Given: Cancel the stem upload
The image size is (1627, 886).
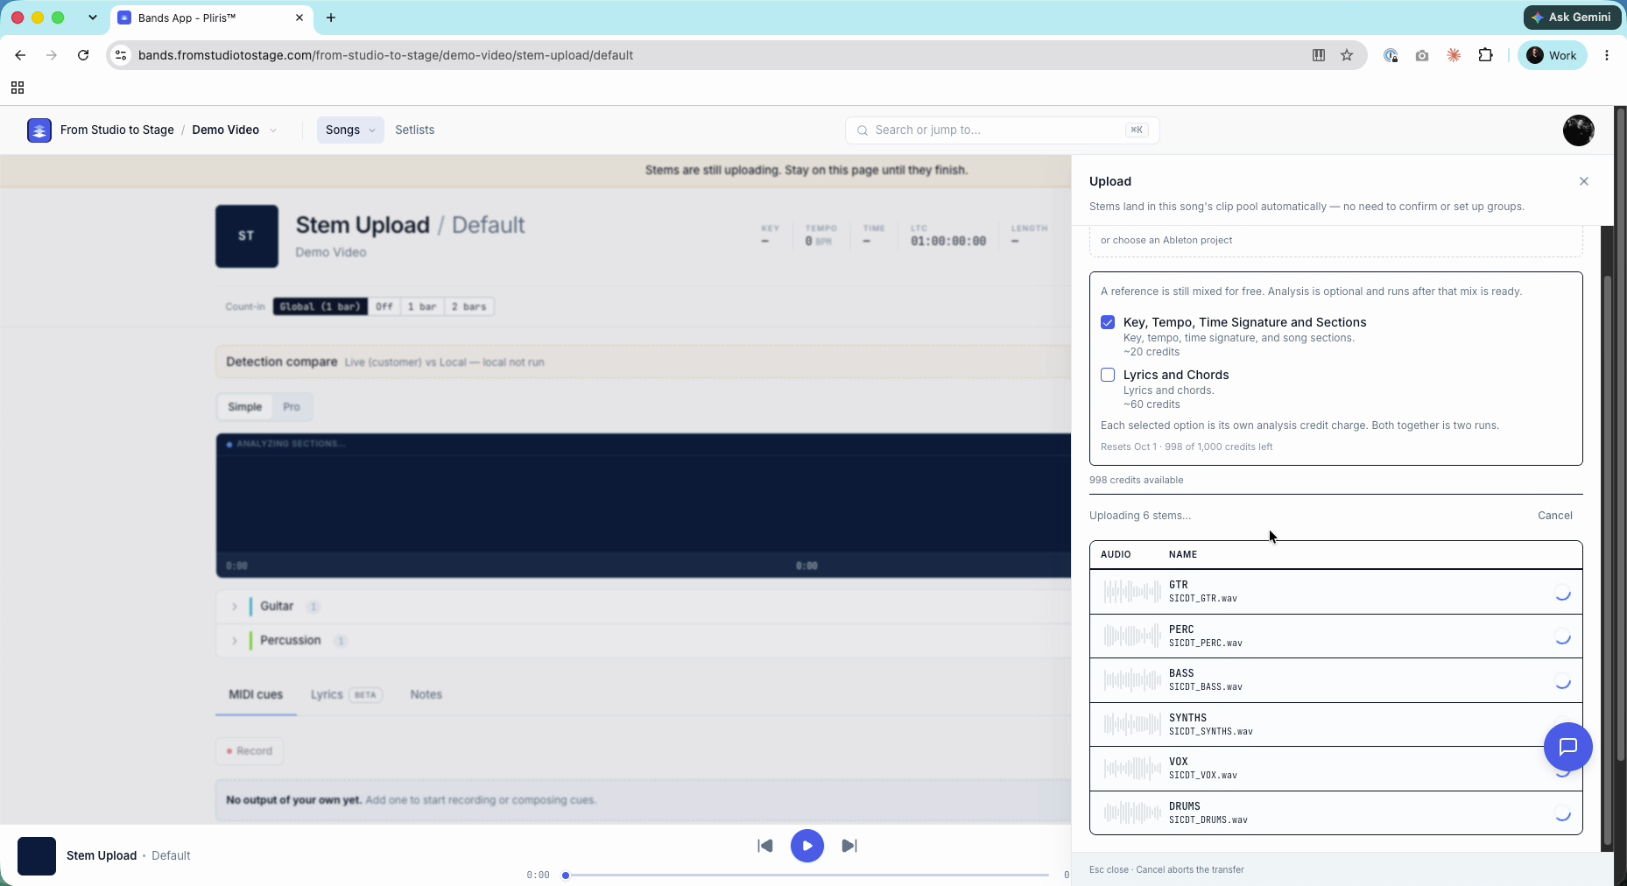Looking at the screenshot, I should click(x=1554, y=516).
